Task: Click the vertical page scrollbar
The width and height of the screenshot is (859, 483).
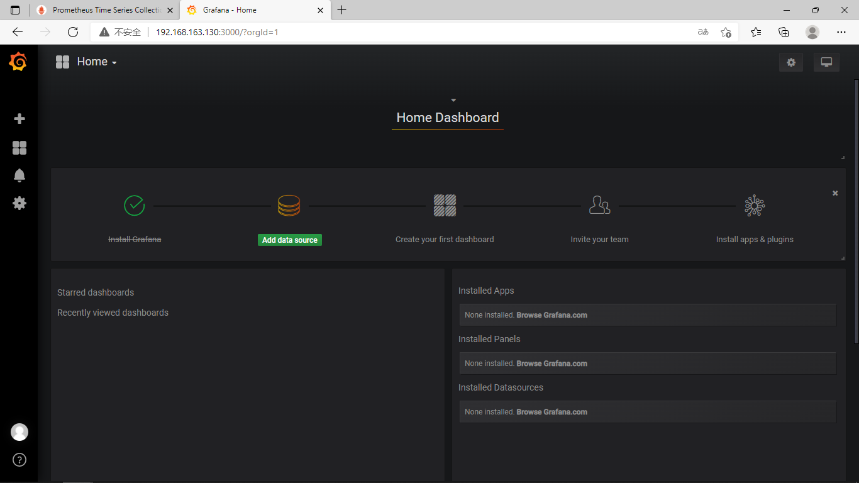Action: coord(856,211)
